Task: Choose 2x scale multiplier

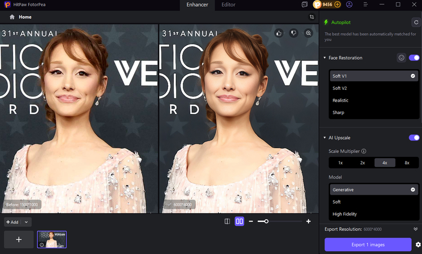Action: (363, 163)
